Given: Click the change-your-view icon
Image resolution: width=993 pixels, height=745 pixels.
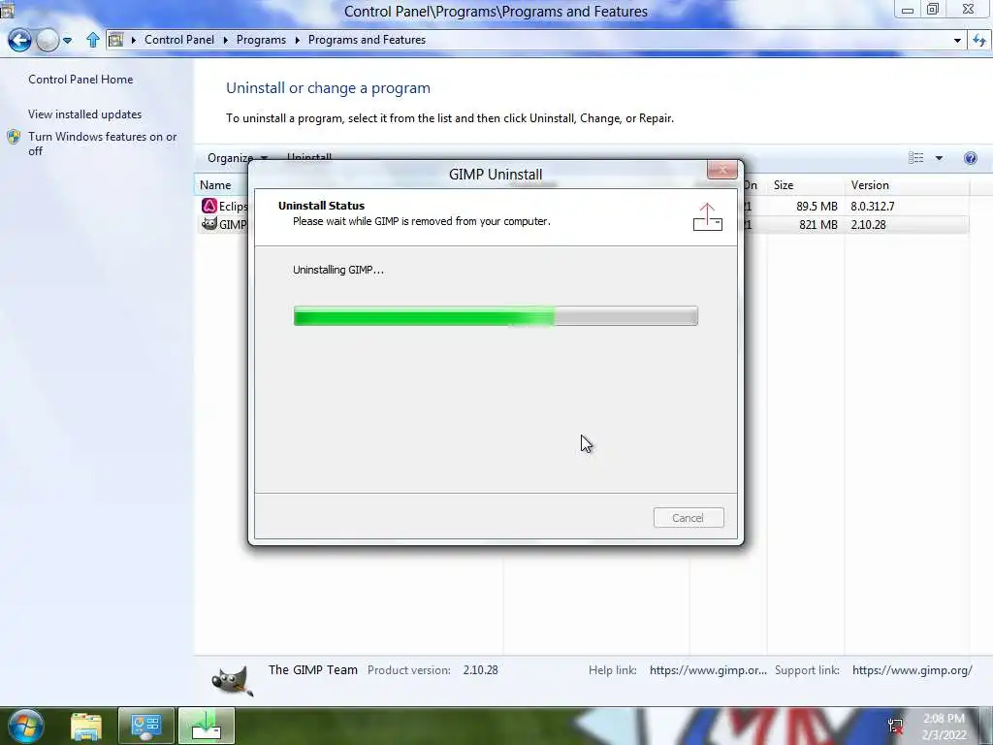Looking at the screenshot, I should tap(915, 158).
